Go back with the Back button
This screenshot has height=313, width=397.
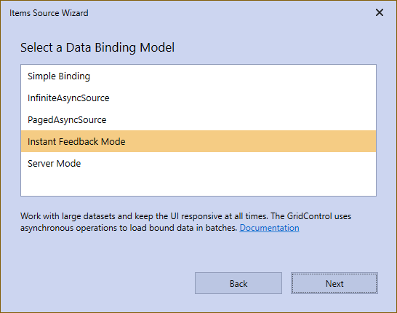click(x=238, y=283)
